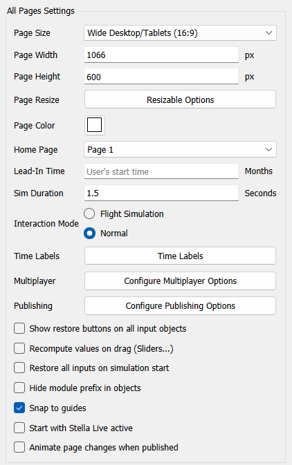
Task: Click the Page Height input field
Action: pos(161,77)
